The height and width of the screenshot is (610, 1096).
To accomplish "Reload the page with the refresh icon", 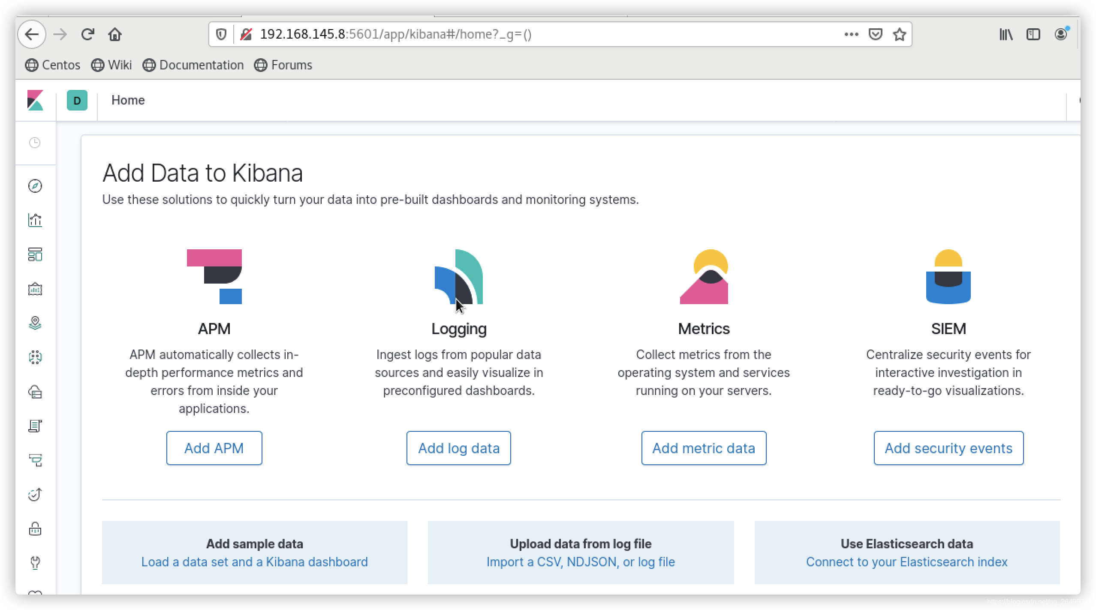I will pos(87,34).
